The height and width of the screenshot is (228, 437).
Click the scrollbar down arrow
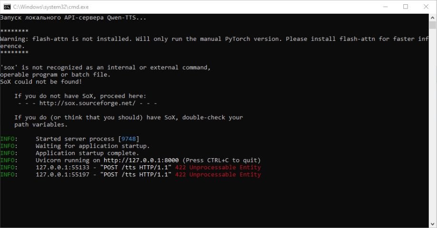(433, 224)
